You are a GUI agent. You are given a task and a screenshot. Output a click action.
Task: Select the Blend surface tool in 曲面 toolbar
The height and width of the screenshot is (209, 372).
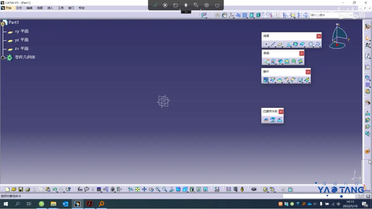point(300,62)
